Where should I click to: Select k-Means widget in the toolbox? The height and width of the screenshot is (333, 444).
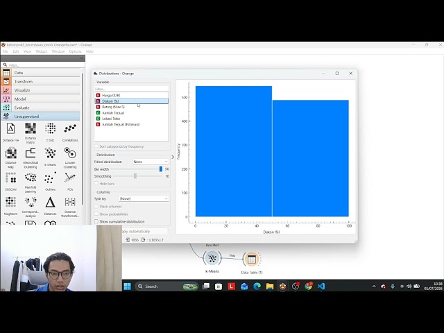(50, 156)
